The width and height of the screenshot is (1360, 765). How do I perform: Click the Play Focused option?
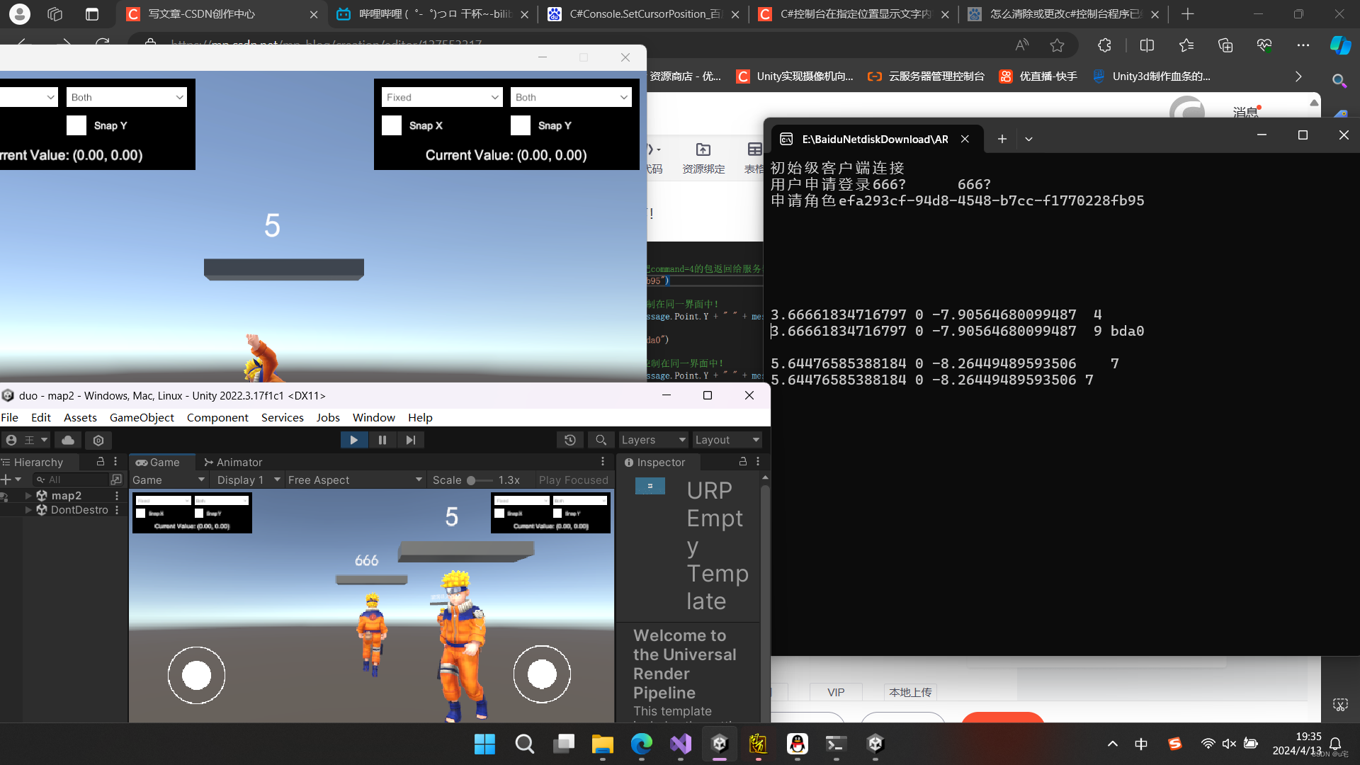point(573,480)
